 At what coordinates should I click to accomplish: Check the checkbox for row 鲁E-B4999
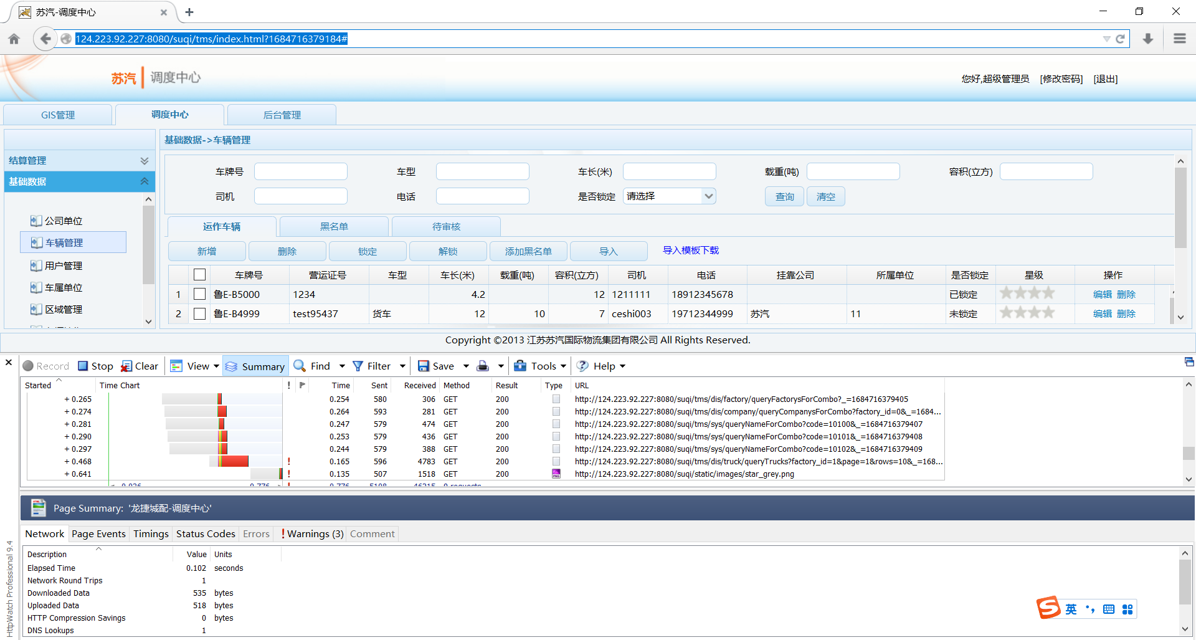[x=199, y=313]
